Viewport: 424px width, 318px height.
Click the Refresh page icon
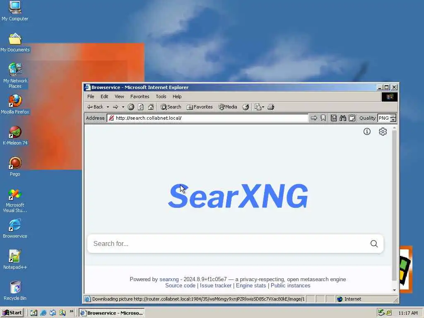pyautogui.click(x=141, y=107)
